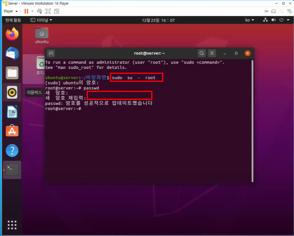Click the terminal search button
The height and width of the screenshot is (236, 294).
202,53
